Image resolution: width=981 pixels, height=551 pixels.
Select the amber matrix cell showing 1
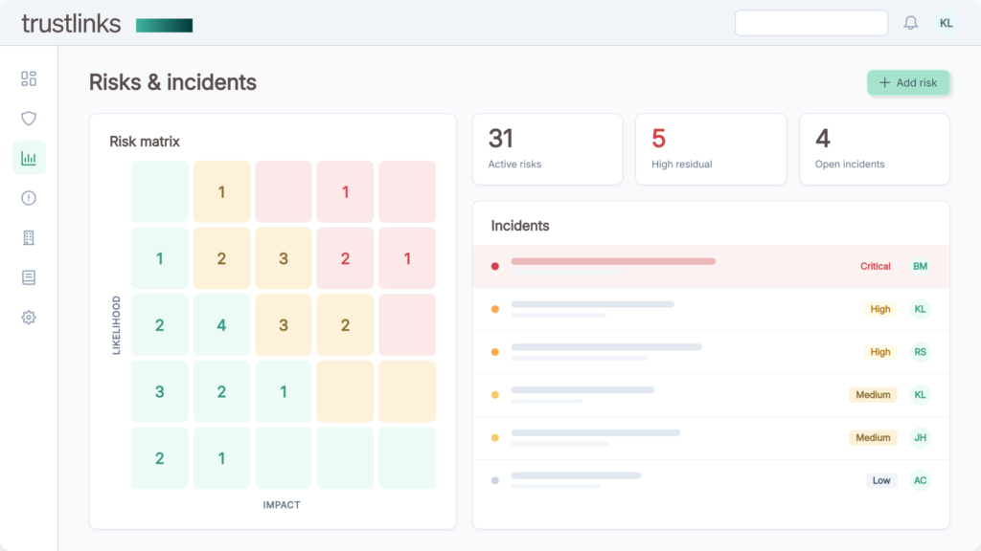pos(221,191)
